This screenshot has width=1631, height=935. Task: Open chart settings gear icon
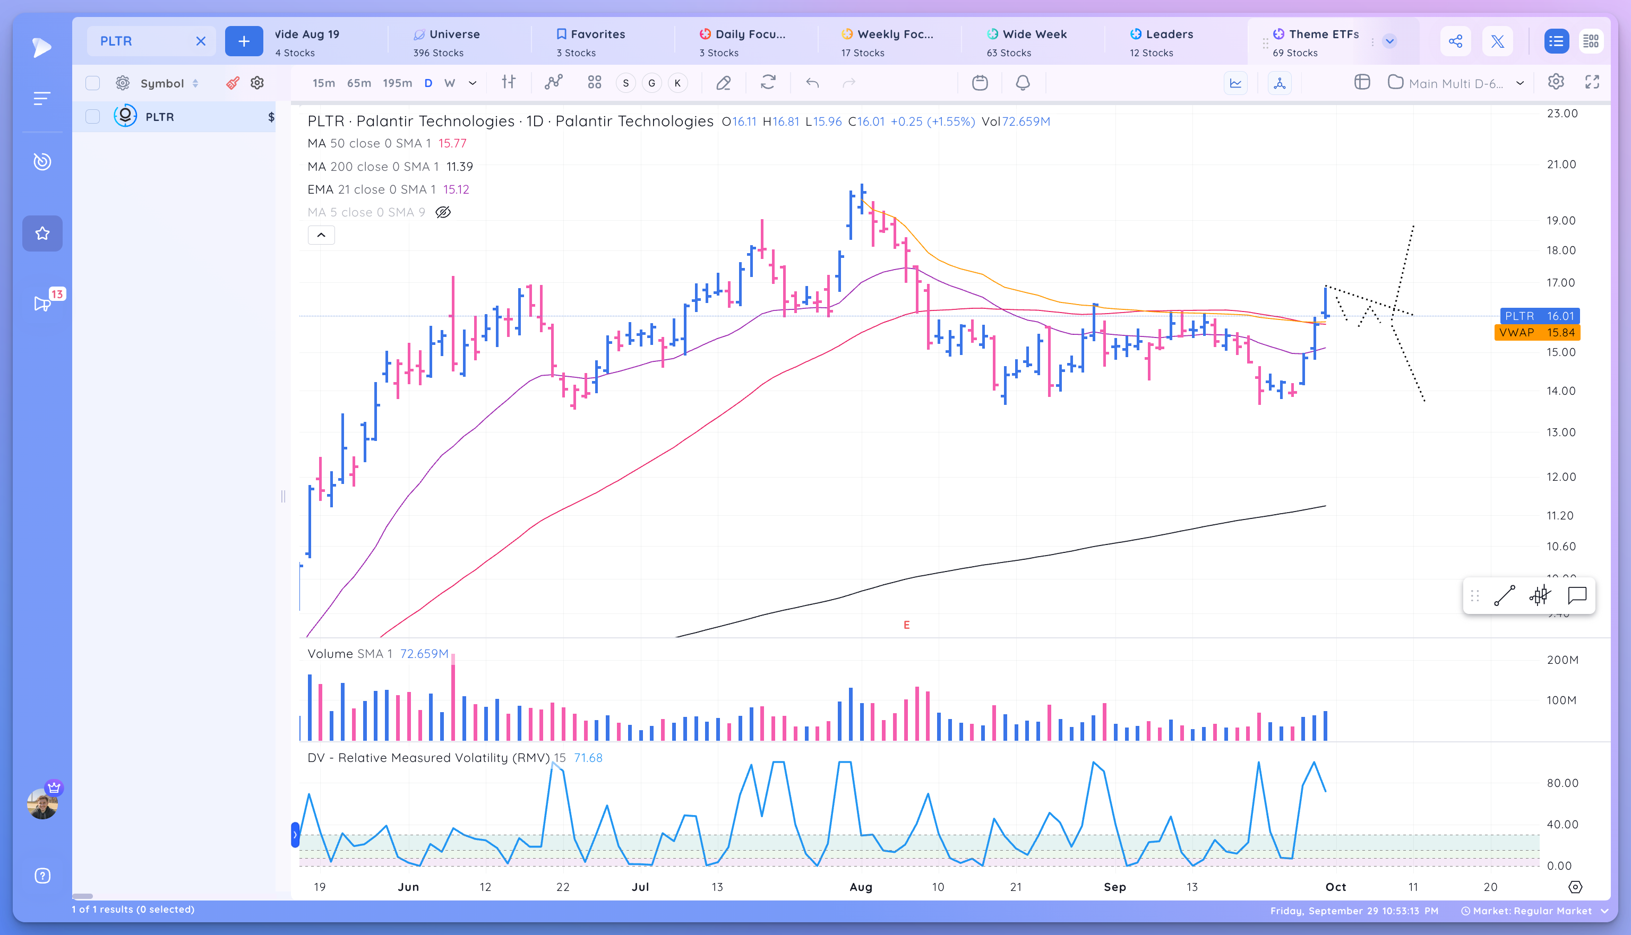tap(1555, 82)
